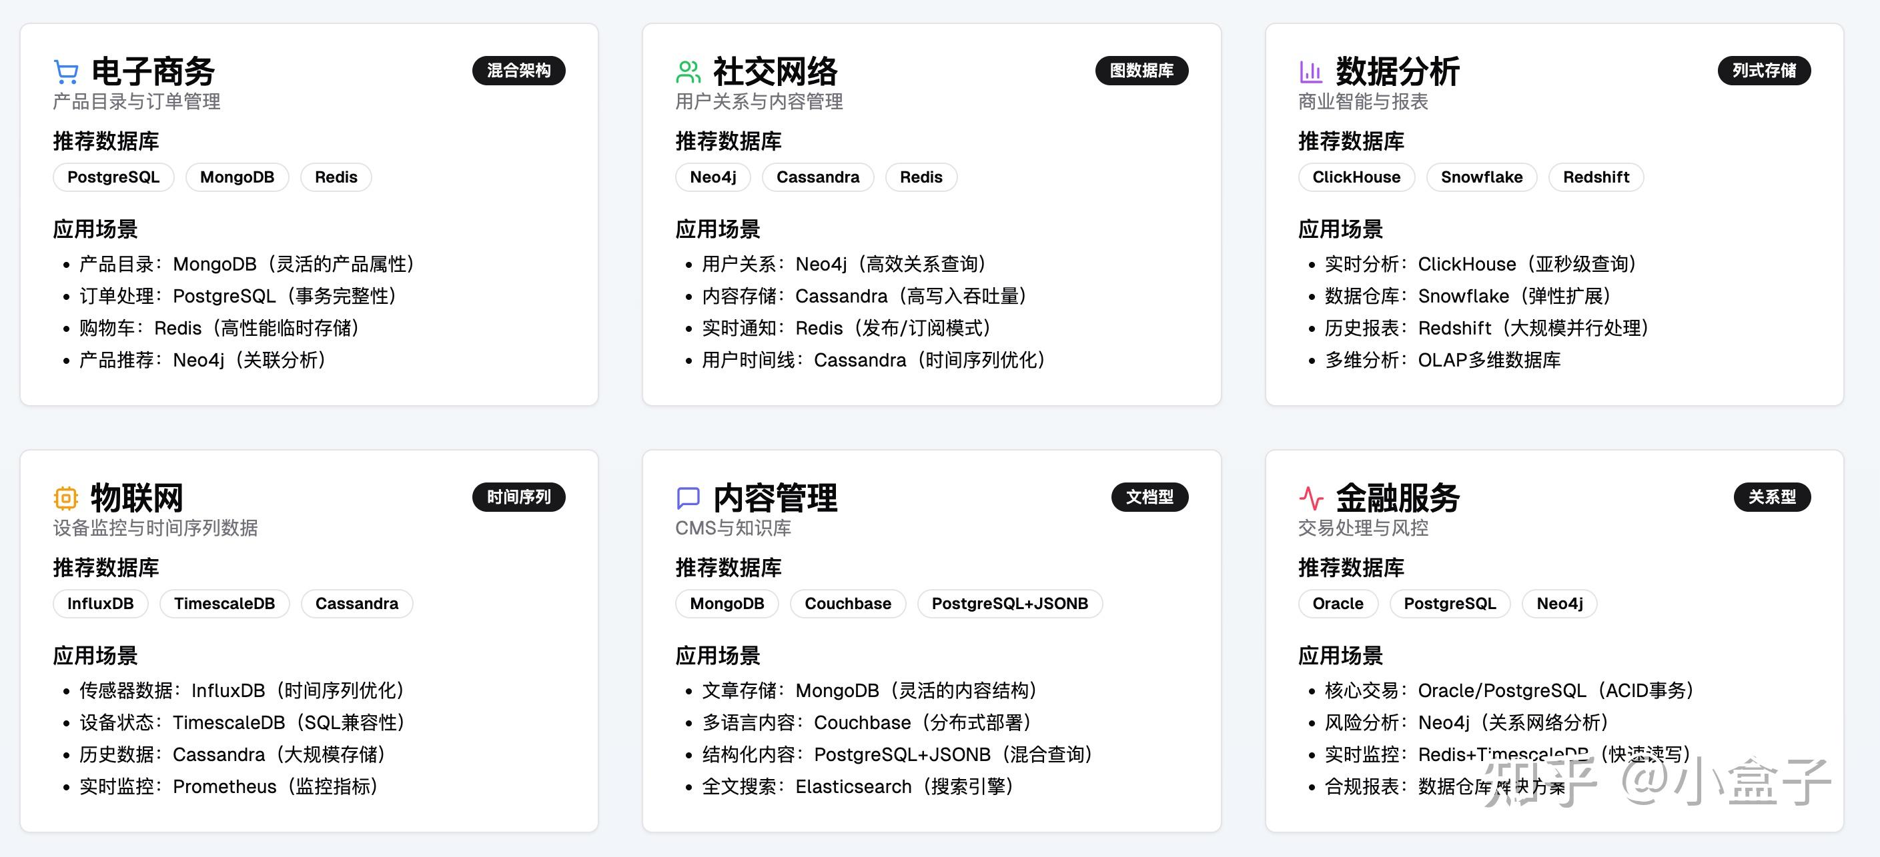
Task: Click subtitle 商业智能与报表
Action: 1362,101
